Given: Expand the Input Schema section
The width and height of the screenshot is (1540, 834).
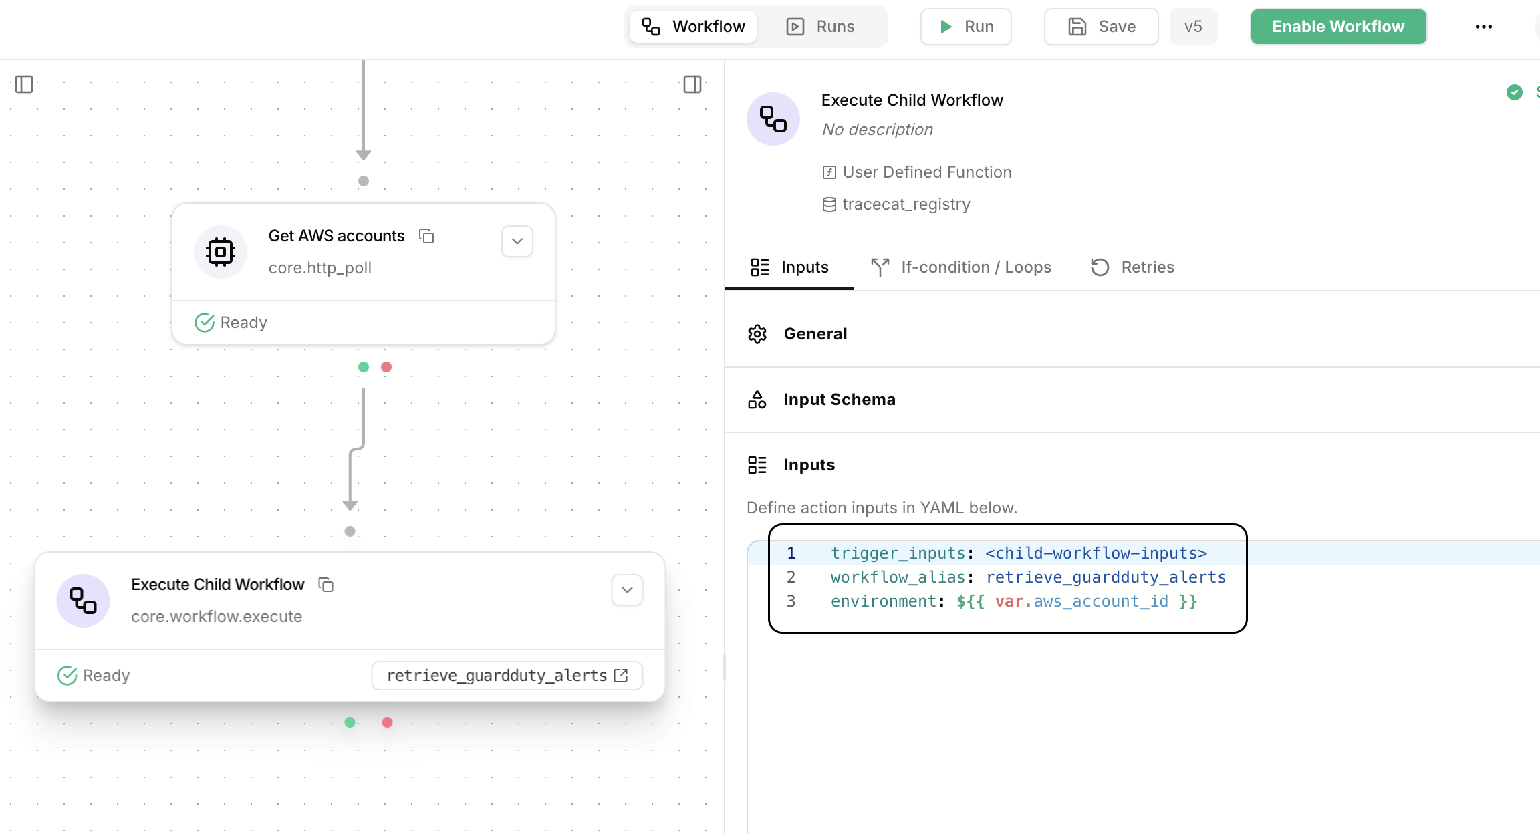Looking at the screenshot, I should [1132, 400].
